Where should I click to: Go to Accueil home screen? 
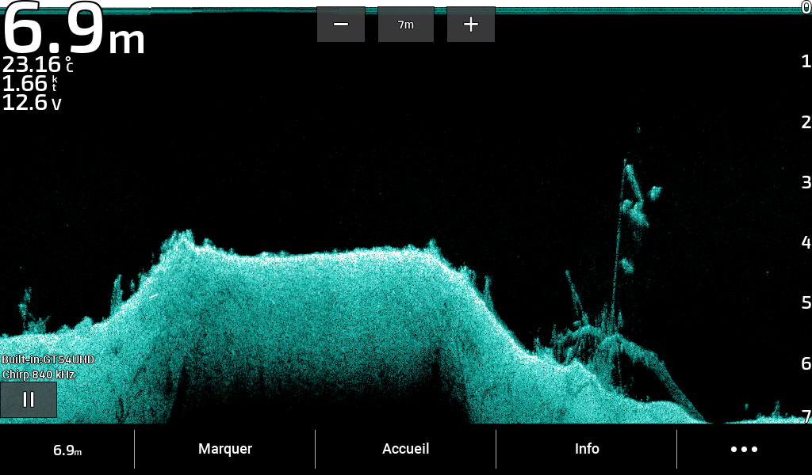coord(405,450)
